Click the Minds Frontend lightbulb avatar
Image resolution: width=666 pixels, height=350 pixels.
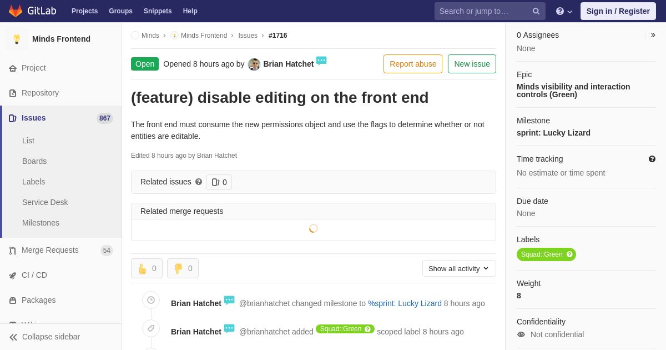[17, 39]
